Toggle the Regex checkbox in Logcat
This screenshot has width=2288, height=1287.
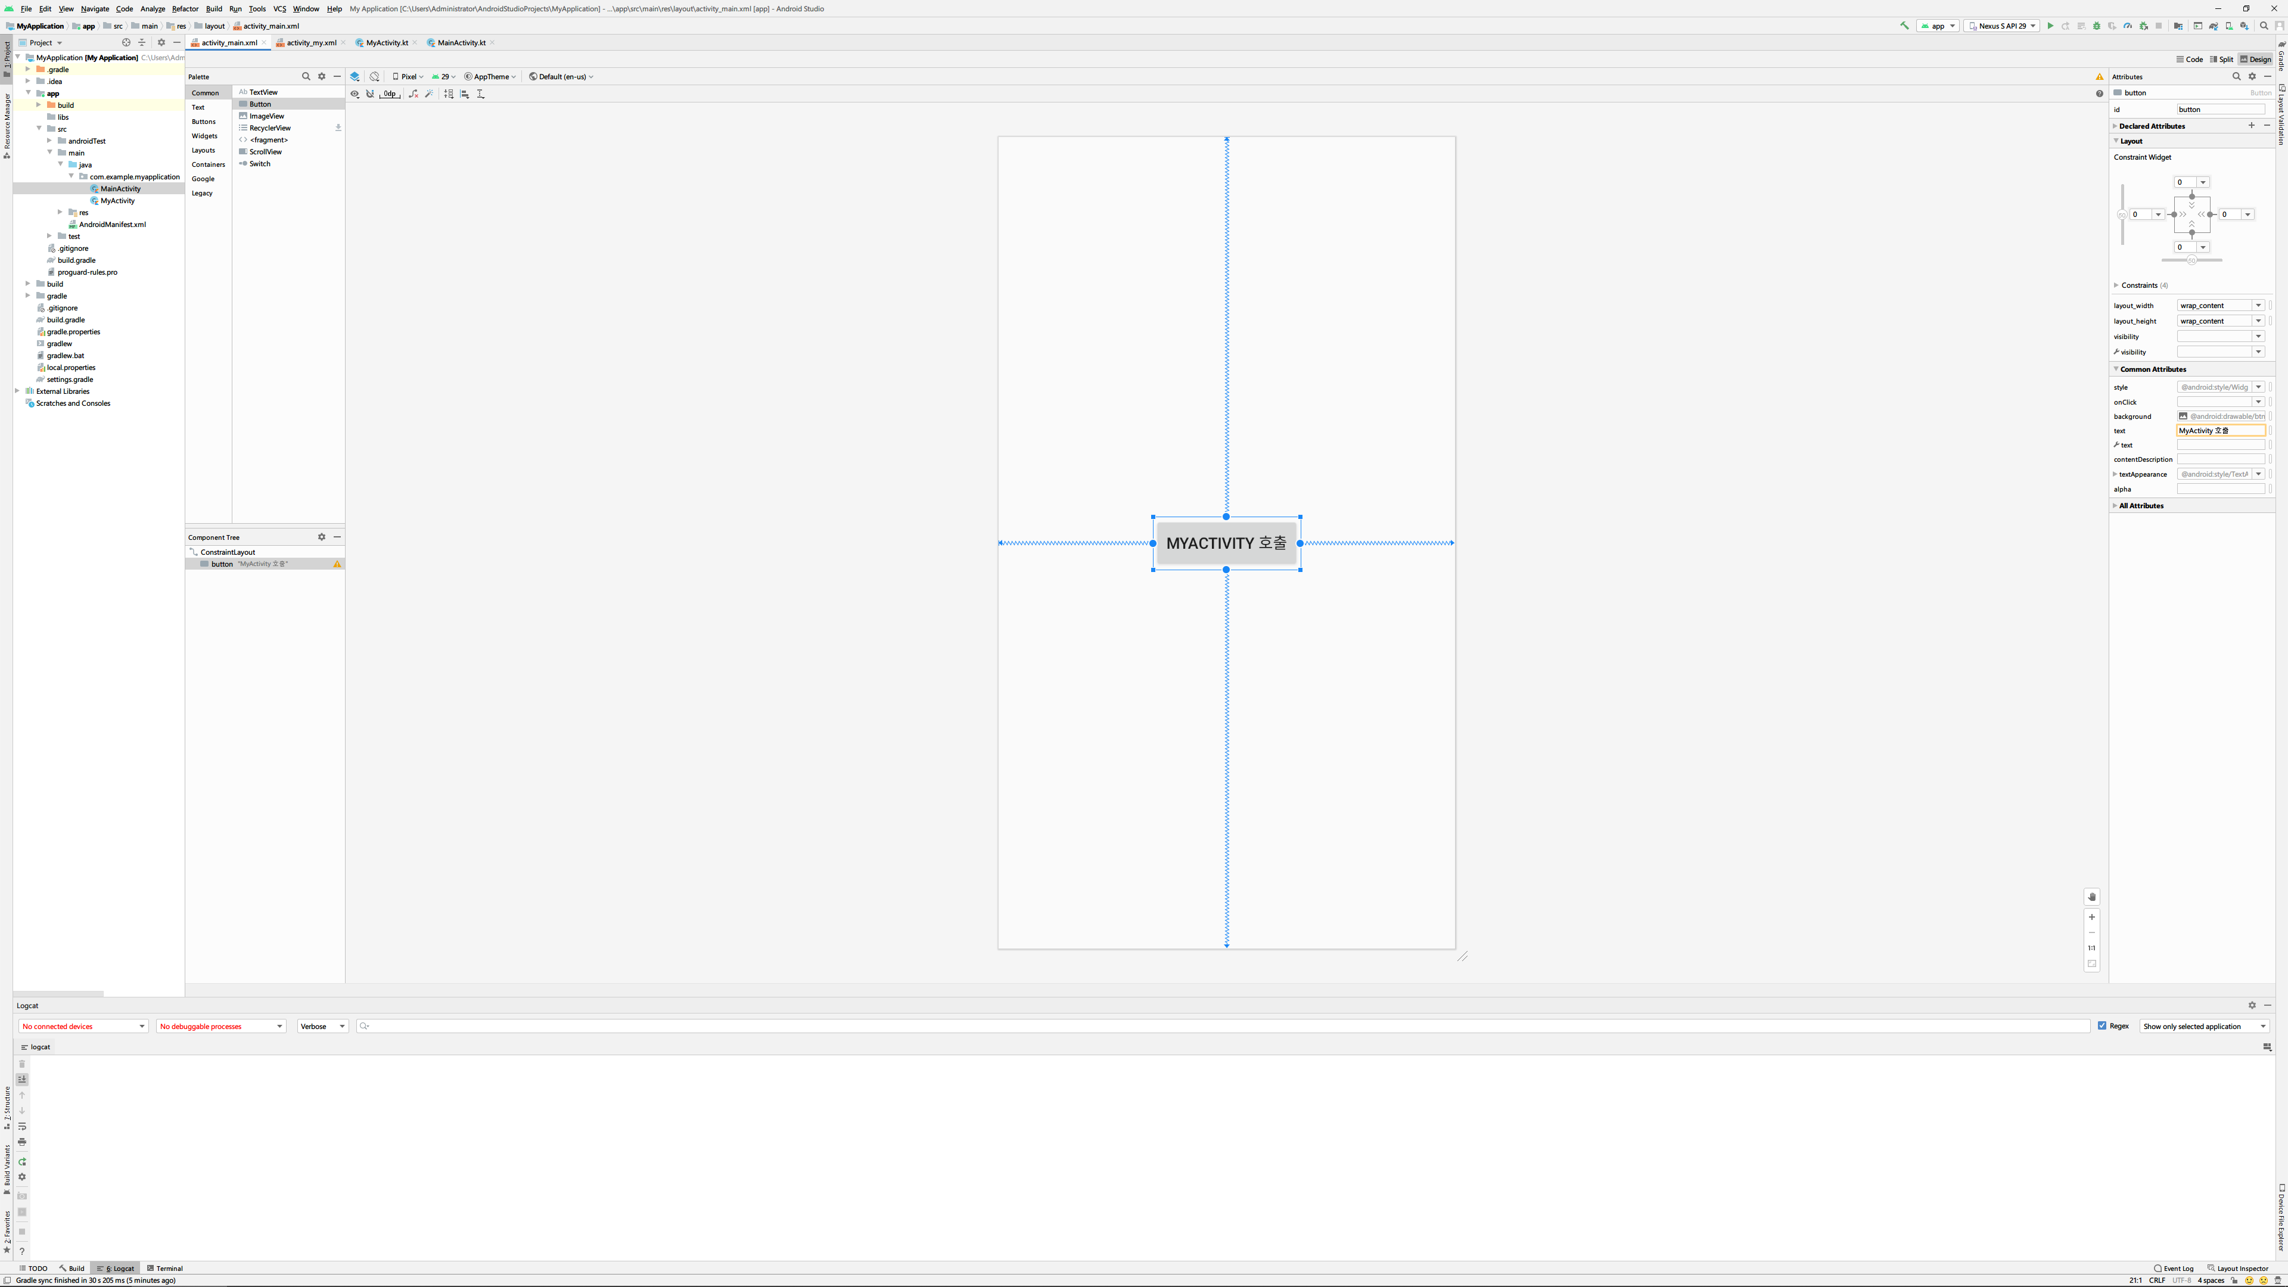point(2102,1026)
